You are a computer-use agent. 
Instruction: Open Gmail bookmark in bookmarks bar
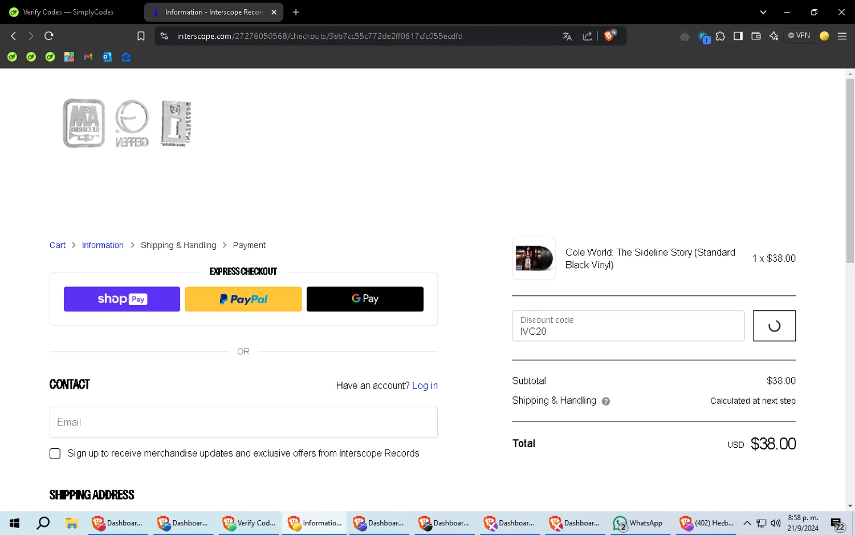[88, 57]
